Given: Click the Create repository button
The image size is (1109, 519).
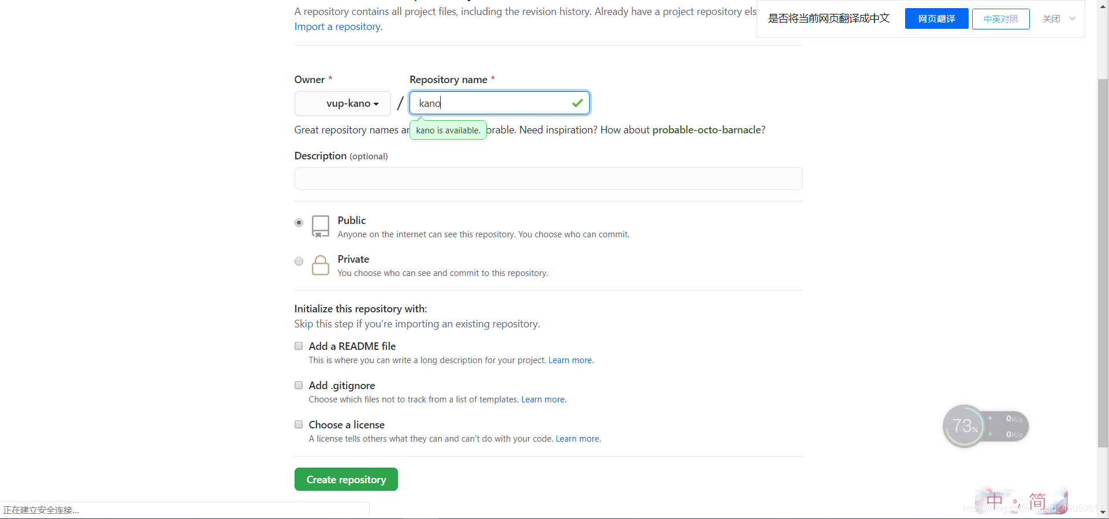Looking at the screenshot, I should [346, 479].
